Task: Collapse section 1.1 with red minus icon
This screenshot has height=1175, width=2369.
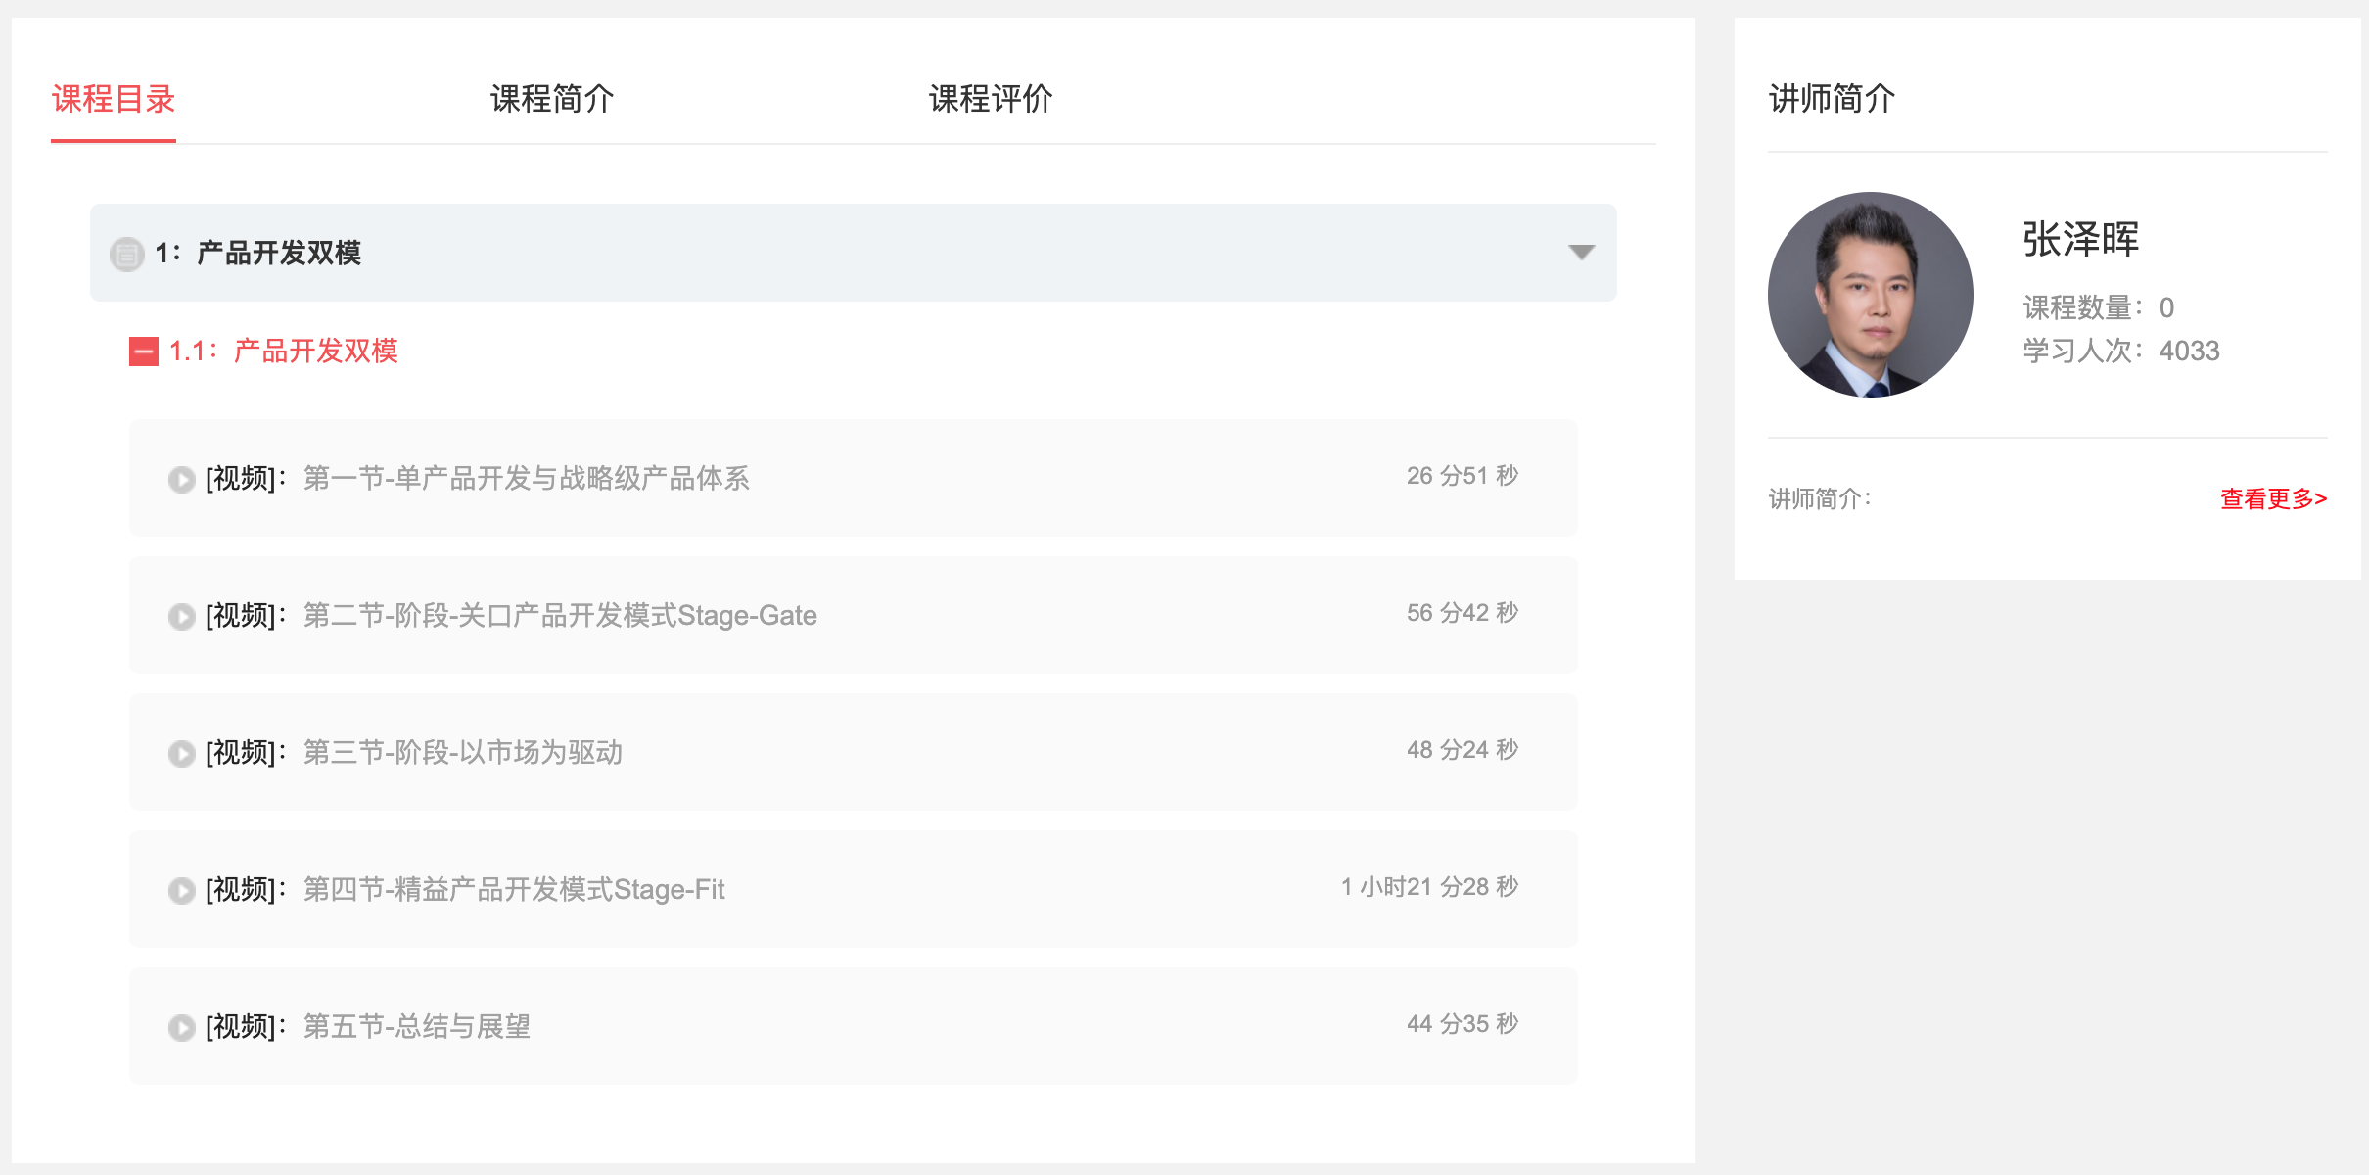Action: (x=144, y=352)
